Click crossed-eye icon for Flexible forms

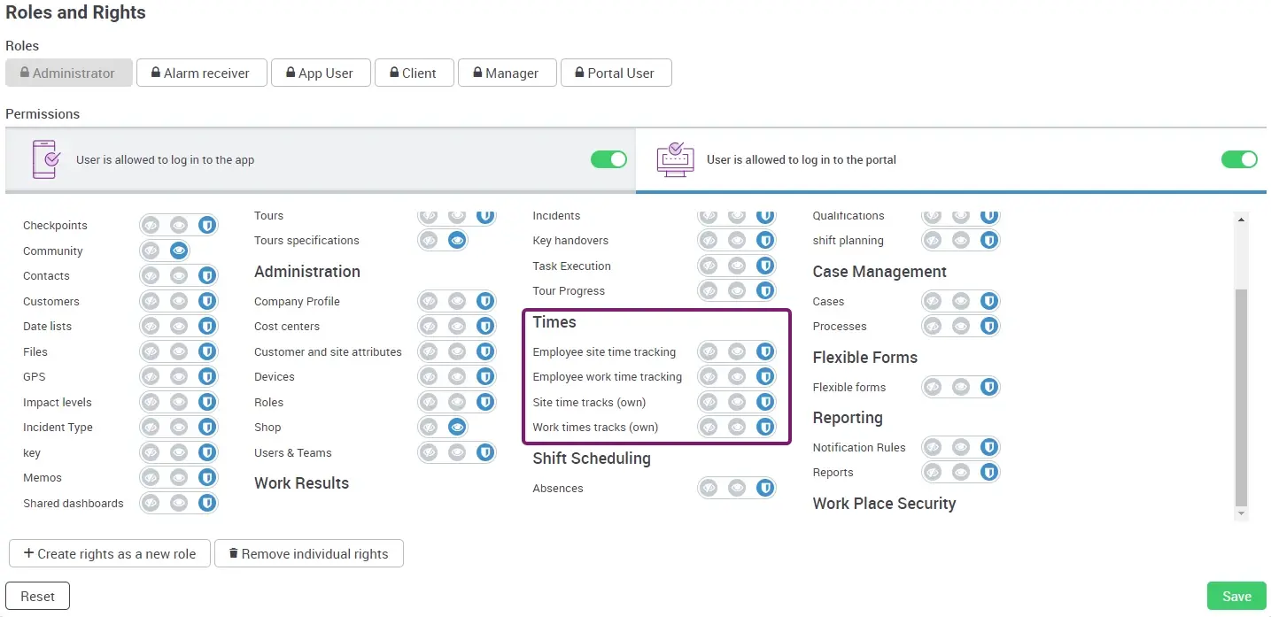coord(933,387)
